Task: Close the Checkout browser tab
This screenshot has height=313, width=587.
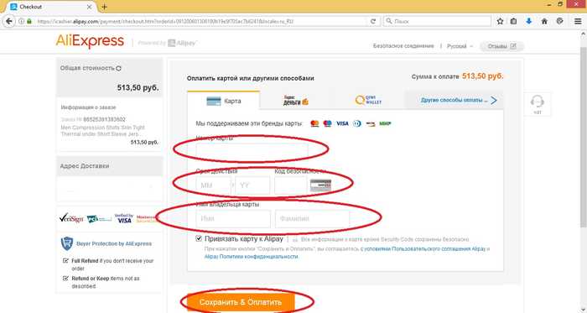Action: coord(90,7)
